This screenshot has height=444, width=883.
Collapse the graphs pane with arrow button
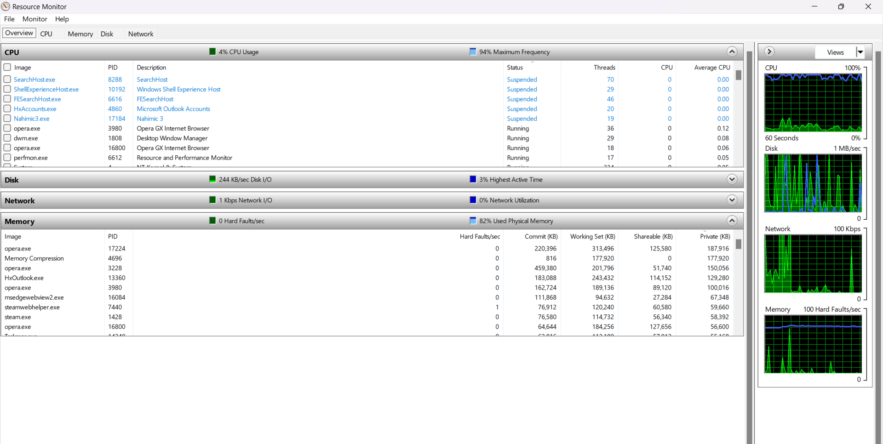click(769, 51)
